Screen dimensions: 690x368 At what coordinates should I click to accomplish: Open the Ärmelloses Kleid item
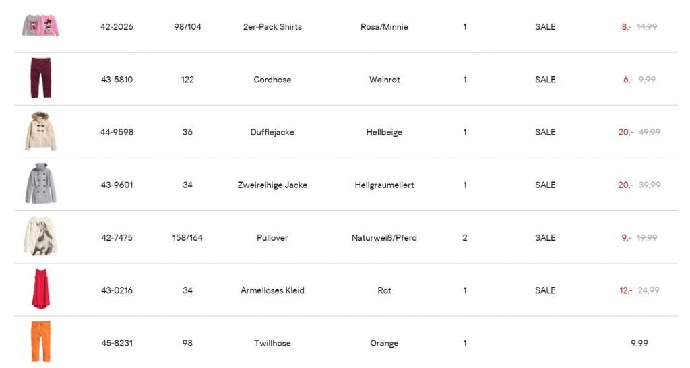point(272,290)
